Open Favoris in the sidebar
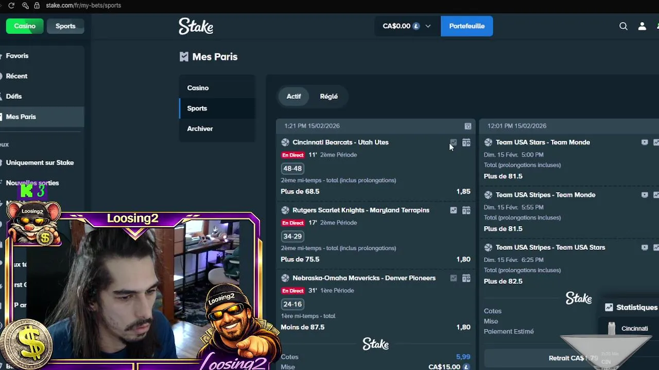Screen dimensions: 659x370 [18, 55]
